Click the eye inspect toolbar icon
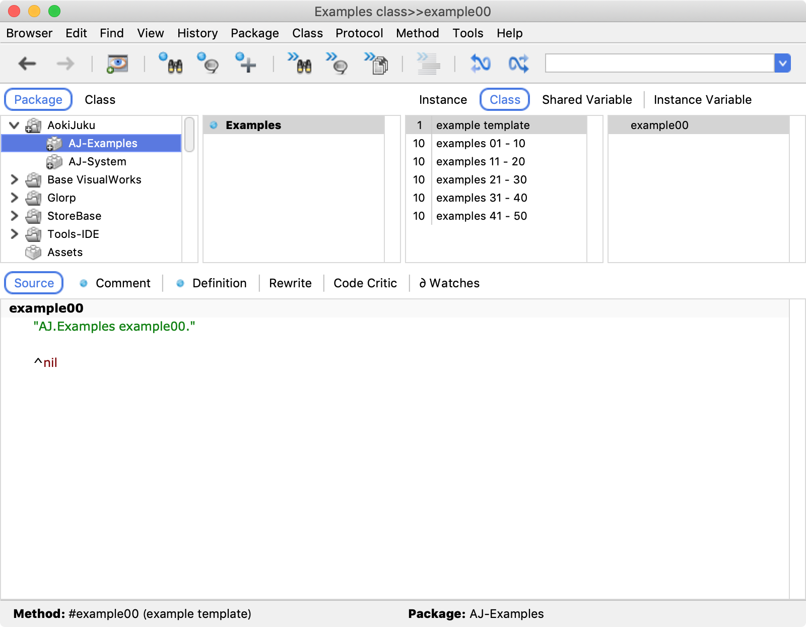 point(117,64)
